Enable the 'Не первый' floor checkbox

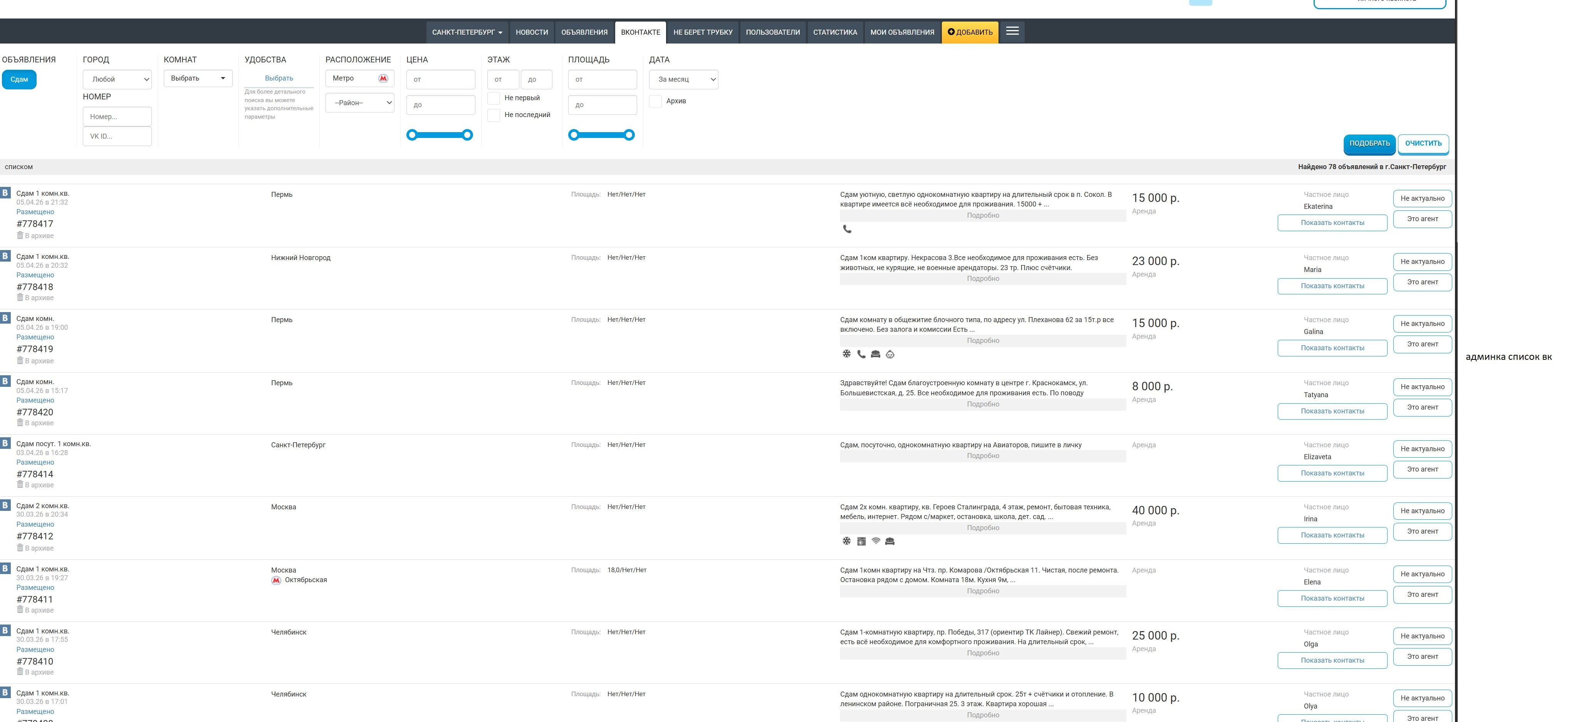coord(494,98)
